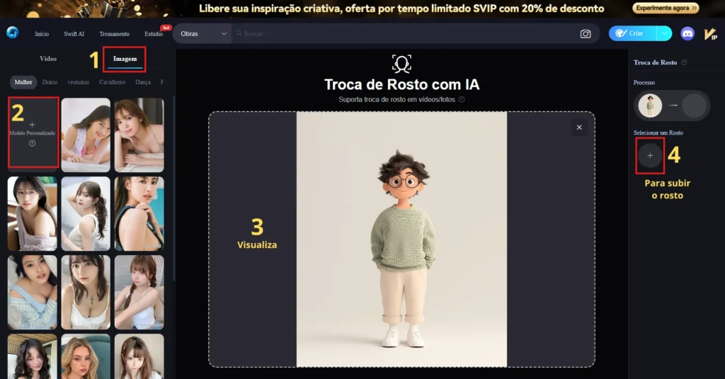Click Experimente agora in the promo banner
725x379 pixels.
tap(666, 8)
